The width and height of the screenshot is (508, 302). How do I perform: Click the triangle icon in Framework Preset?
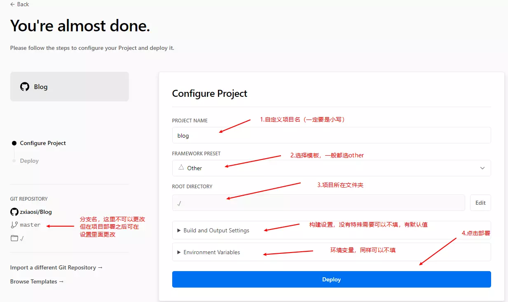click(181, 168)
